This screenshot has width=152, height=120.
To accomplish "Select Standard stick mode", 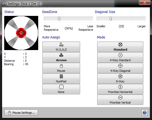I will point(120,47).
